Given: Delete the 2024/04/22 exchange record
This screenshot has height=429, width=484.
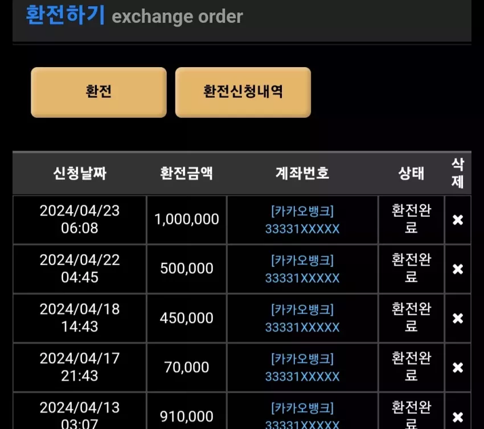Looking at the screenshot, I should pyautogui.click(x=457, y=269).
